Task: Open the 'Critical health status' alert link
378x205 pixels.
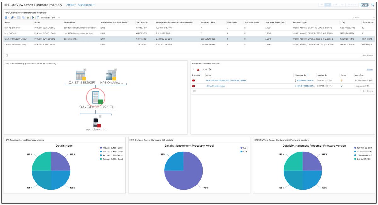Action: point(215,86)
